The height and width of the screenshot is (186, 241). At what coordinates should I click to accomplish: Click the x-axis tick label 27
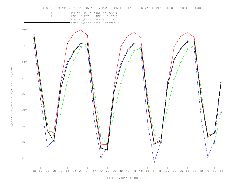coord(94,171)
